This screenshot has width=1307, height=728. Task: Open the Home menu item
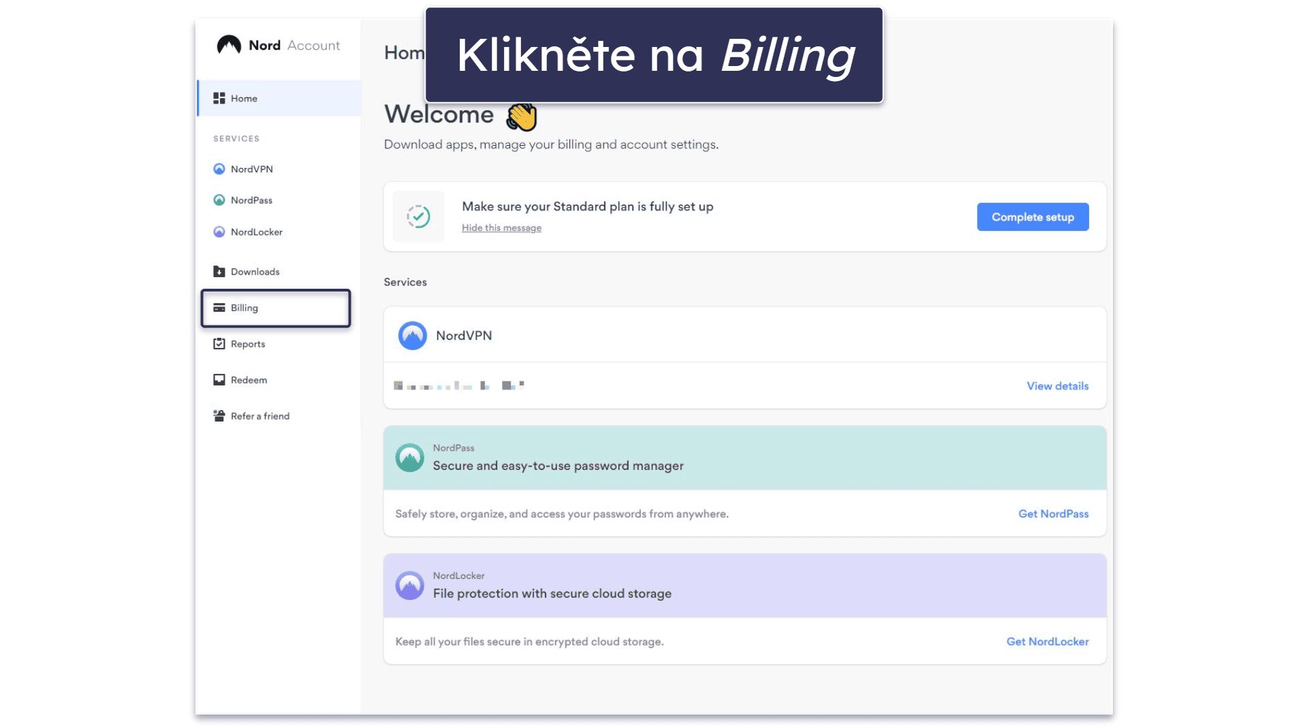click(279, 98)
